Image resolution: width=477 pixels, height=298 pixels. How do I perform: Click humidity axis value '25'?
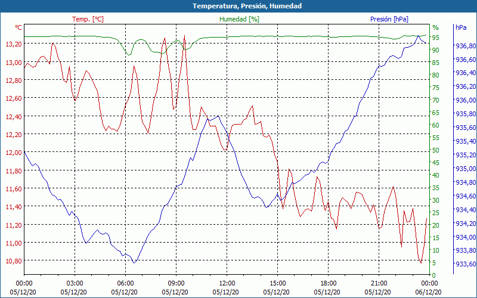click(x=436, y=213)
